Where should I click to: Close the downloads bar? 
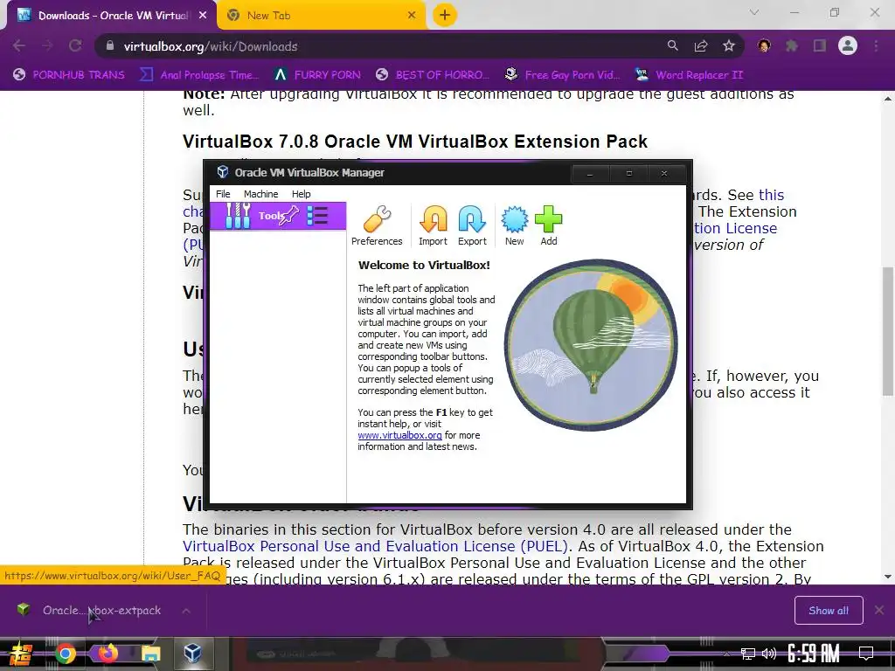tap(879, 611)
